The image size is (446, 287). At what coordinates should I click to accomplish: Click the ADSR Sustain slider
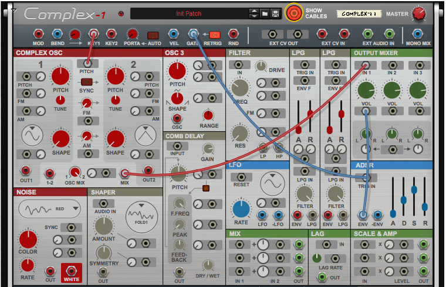coord(414,190)
